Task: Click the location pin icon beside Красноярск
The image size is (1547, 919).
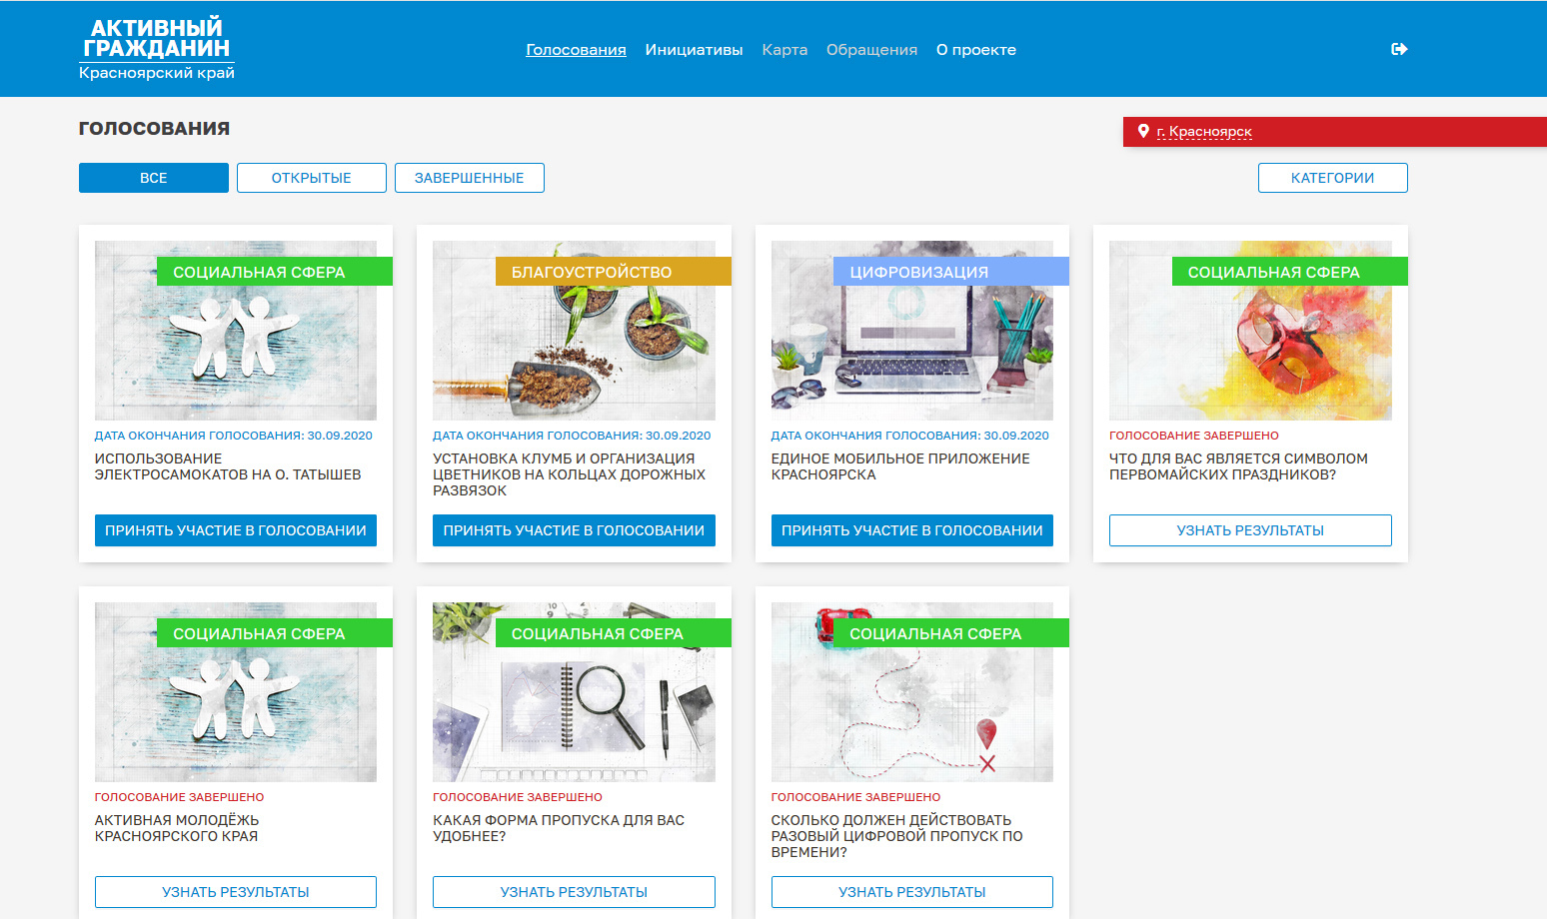Action: tap(1143, 131)
